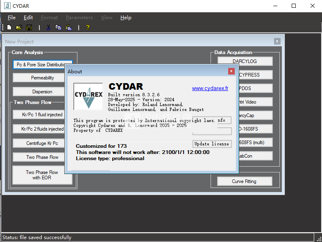This screenshot has height=242, width=322.
Task: Click the CYDAREX logo in About dialog
Action: click(88, 97)
